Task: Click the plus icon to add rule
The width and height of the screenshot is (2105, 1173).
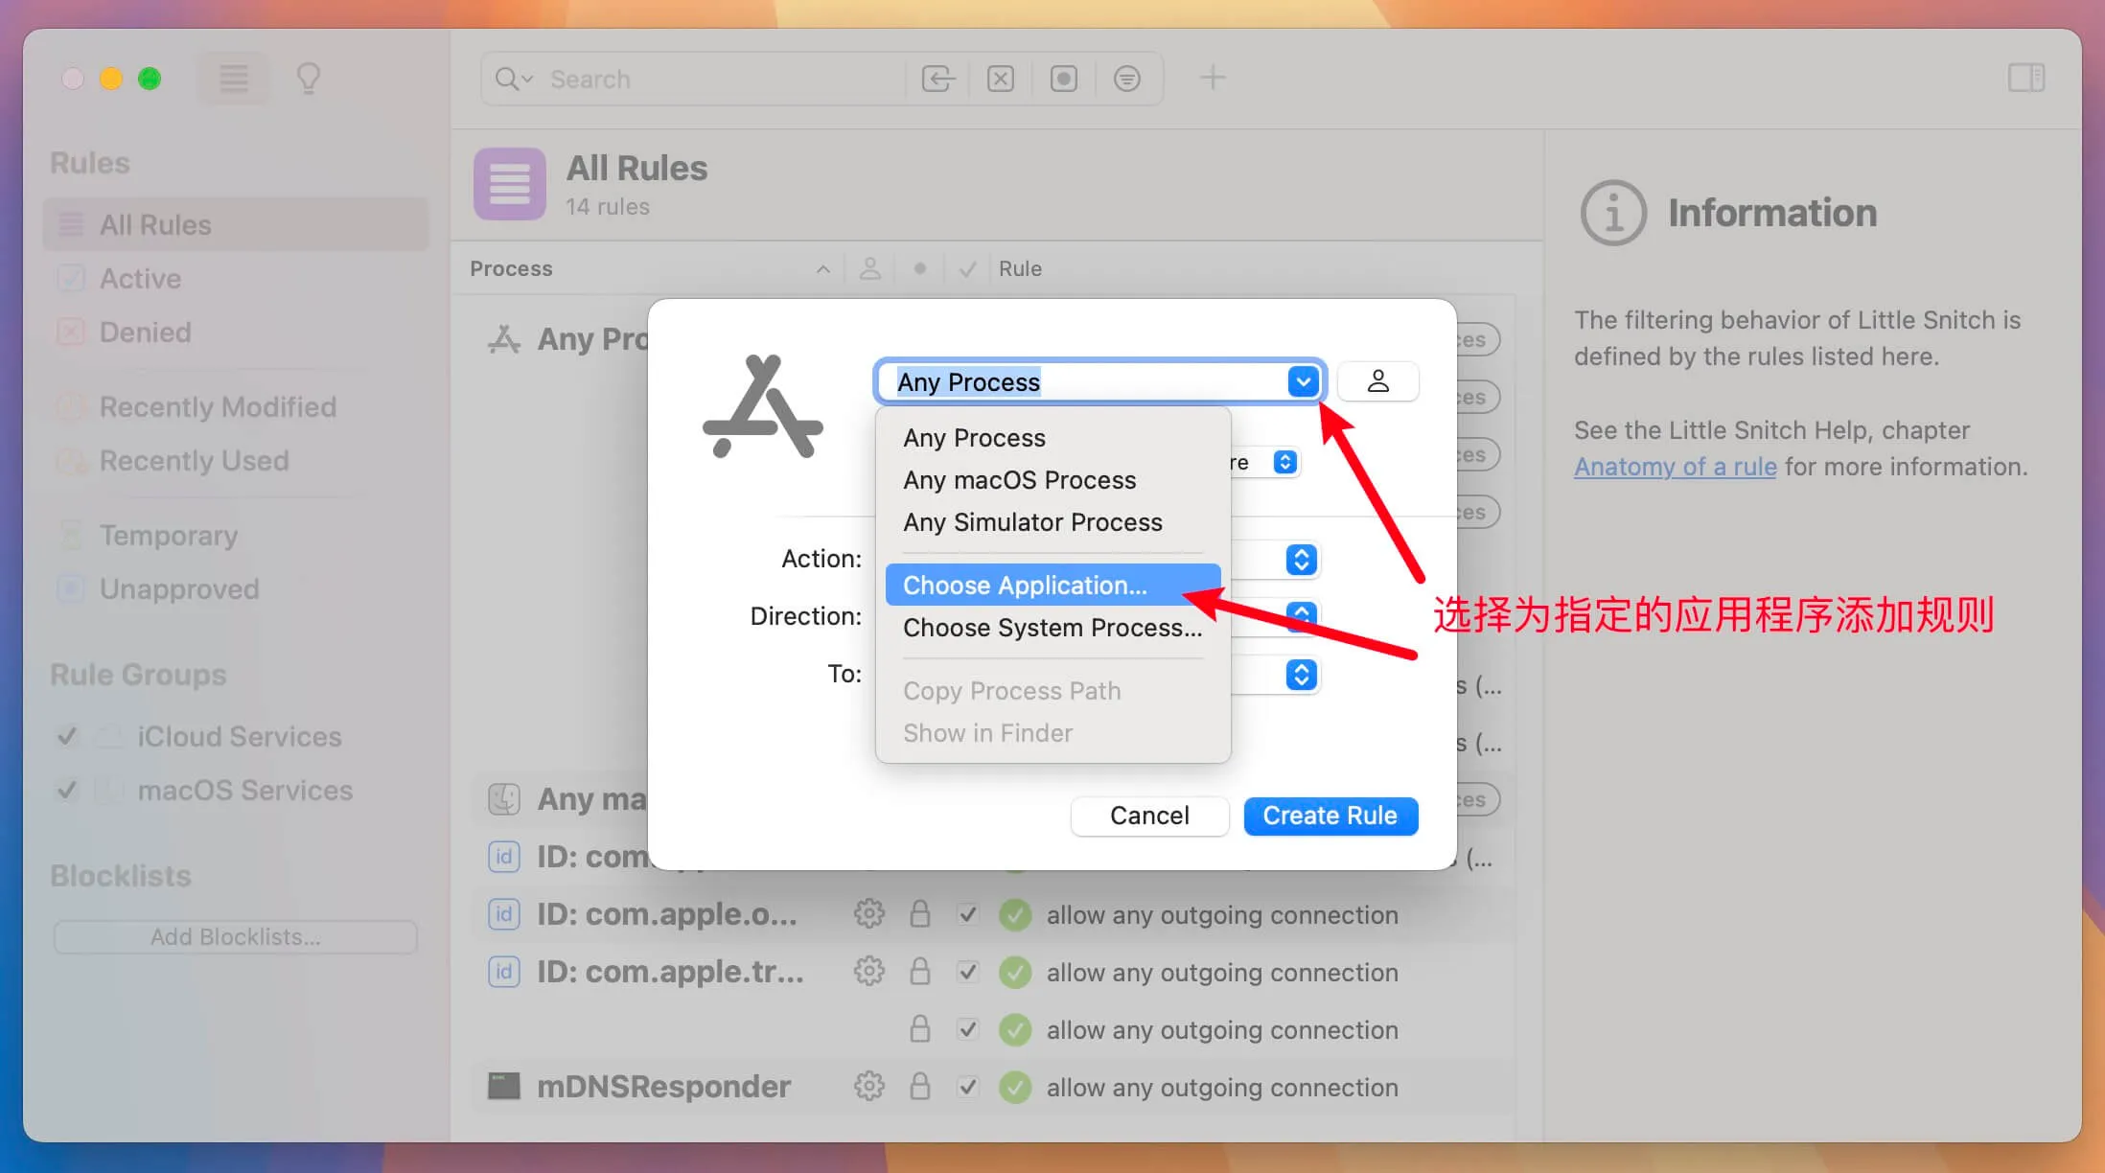Action: point(1213,79)
